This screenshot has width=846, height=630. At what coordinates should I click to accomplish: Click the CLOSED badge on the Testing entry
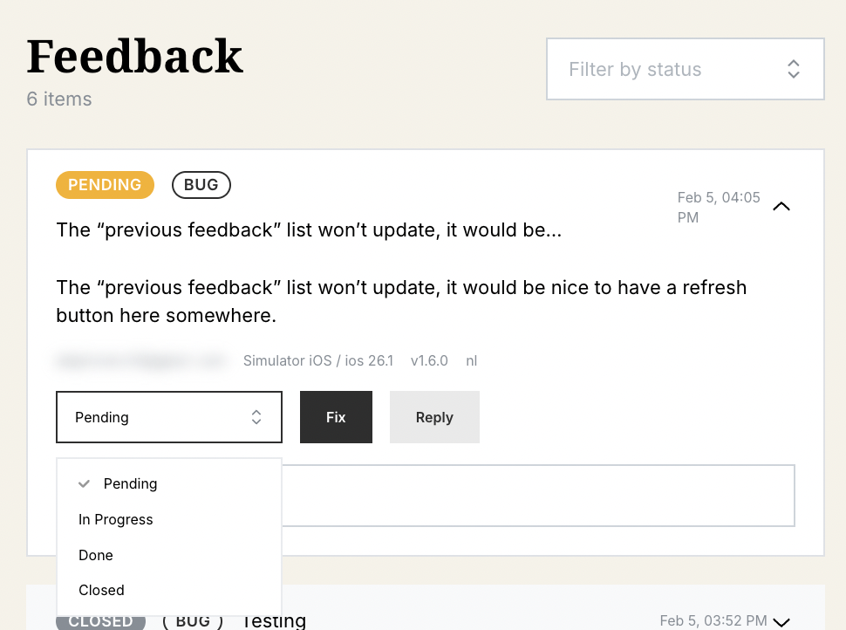100,620
